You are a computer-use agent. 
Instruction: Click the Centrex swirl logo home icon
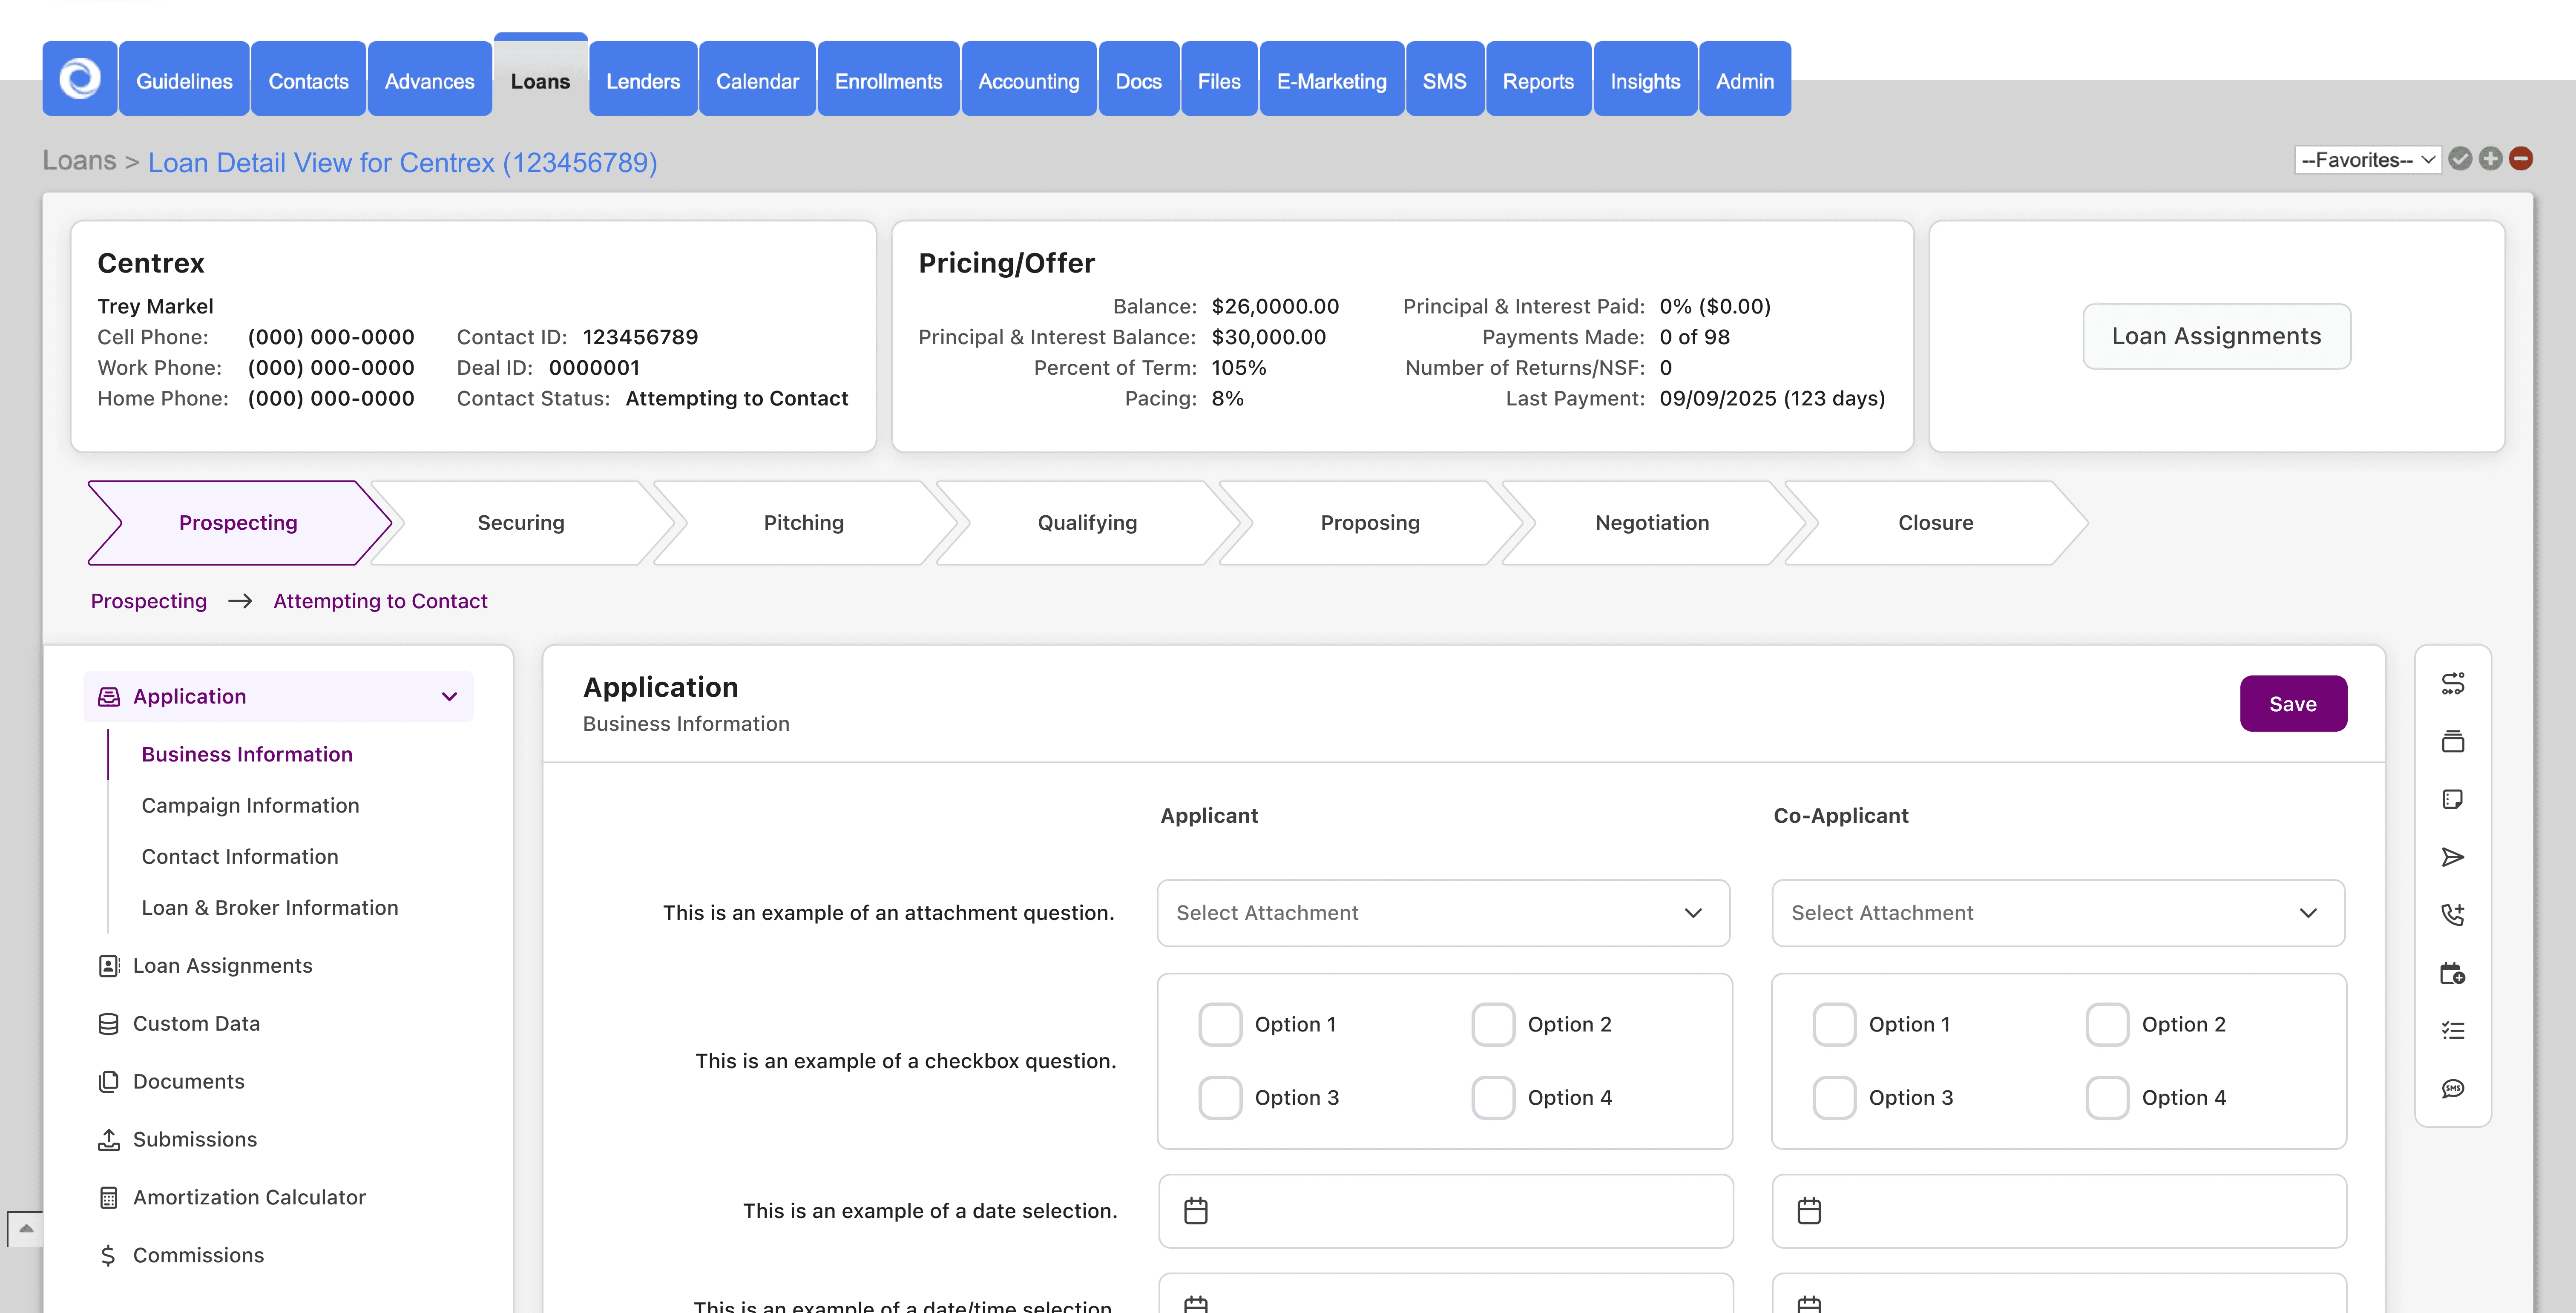click(x=80, y=79)
